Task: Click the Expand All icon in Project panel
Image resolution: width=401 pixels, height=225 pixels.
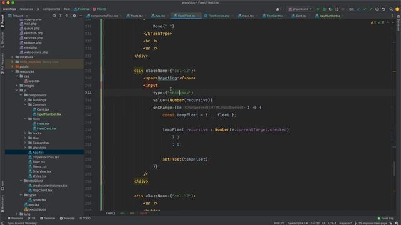Action: click(x=60, y=16)
